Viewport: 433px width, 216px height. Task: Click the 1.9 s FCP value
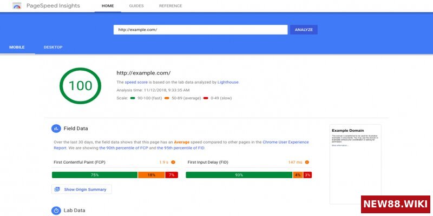[x=164, y=163]
